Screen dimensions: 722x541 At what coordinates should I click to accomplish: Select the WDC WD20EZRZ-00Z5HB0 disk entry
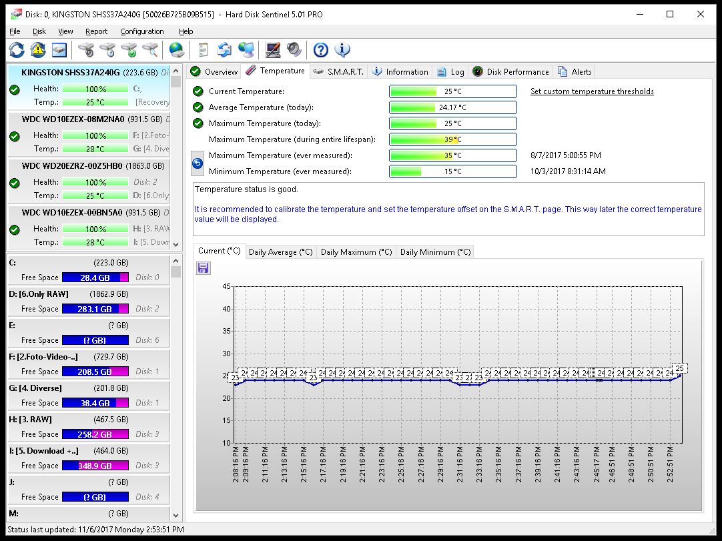[89, 181]
